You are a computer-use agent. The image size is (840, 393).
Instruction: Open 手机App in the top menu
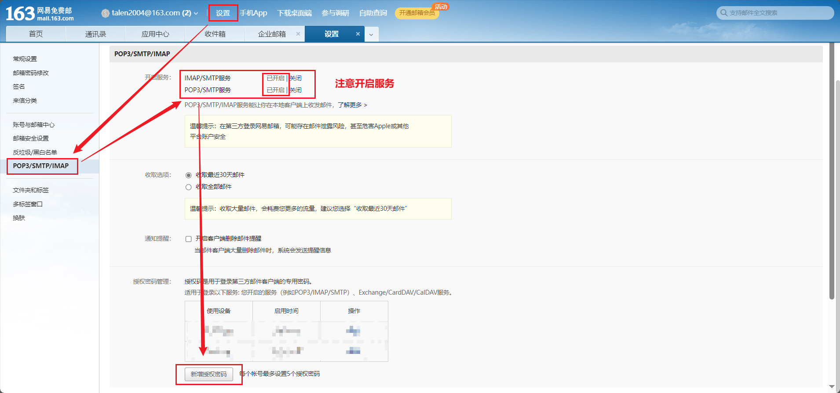253,13
